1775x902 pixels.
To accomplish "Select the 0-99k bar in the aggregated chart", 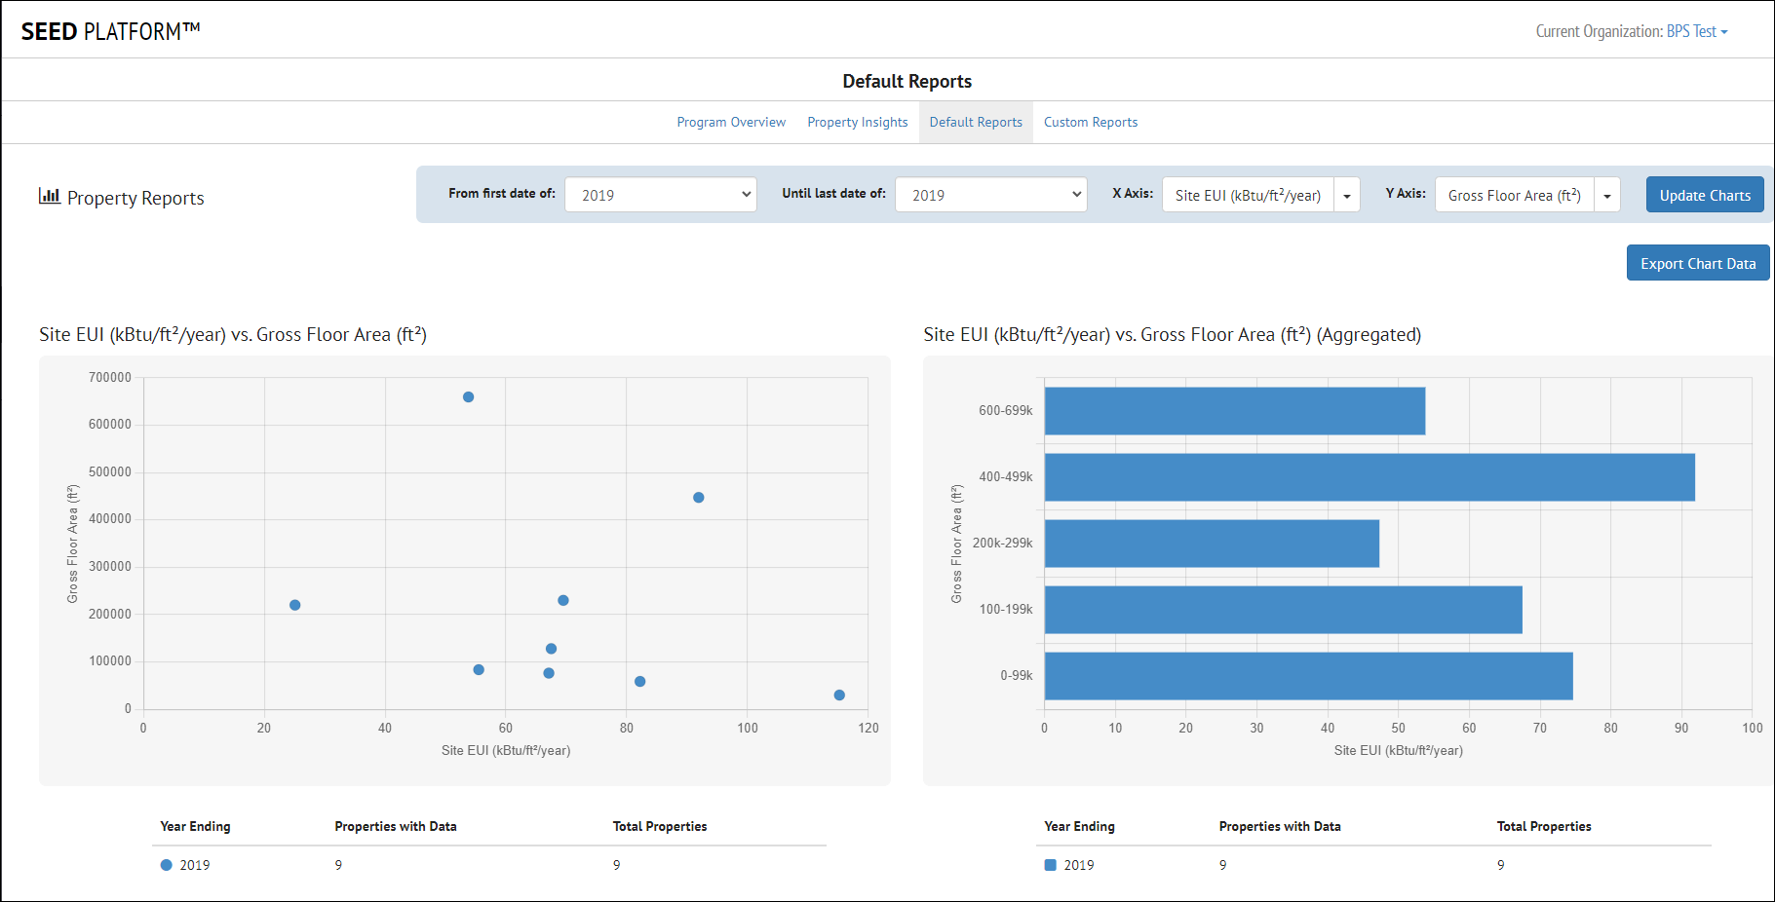I will (1306, 675).
